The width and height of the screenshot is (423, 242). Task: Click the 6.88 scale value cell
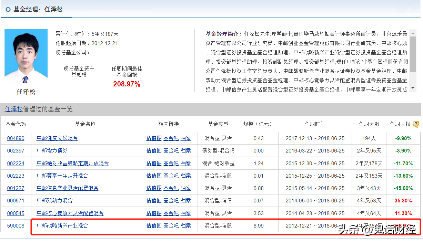click(259, 188)
